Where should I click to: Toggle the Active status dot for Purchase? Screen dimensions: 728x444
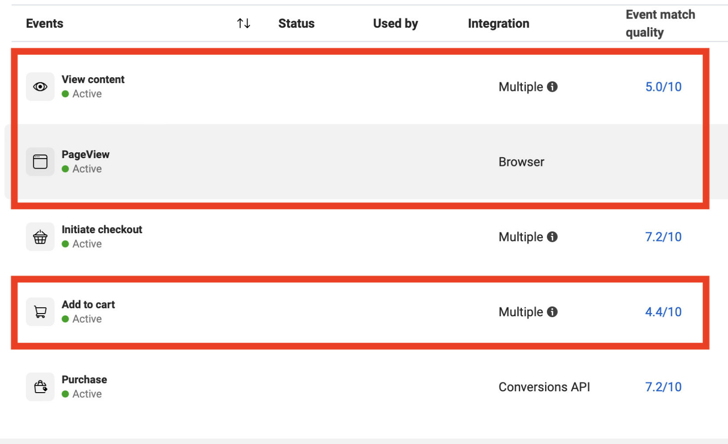point(66,394)
